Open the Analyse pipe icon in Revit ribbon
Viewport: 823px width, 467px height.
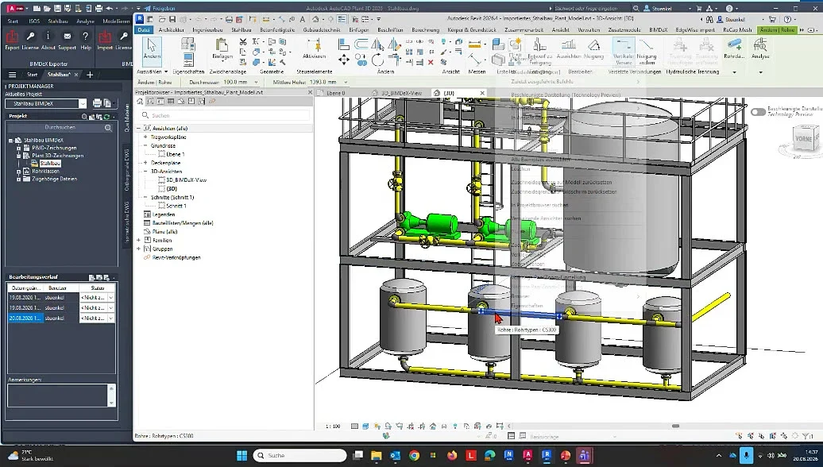[759, 44]
